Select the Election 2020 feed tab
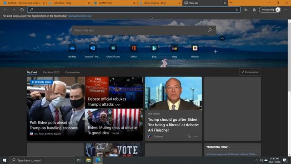This screenshot has width=291, height=164. point(51,72)
